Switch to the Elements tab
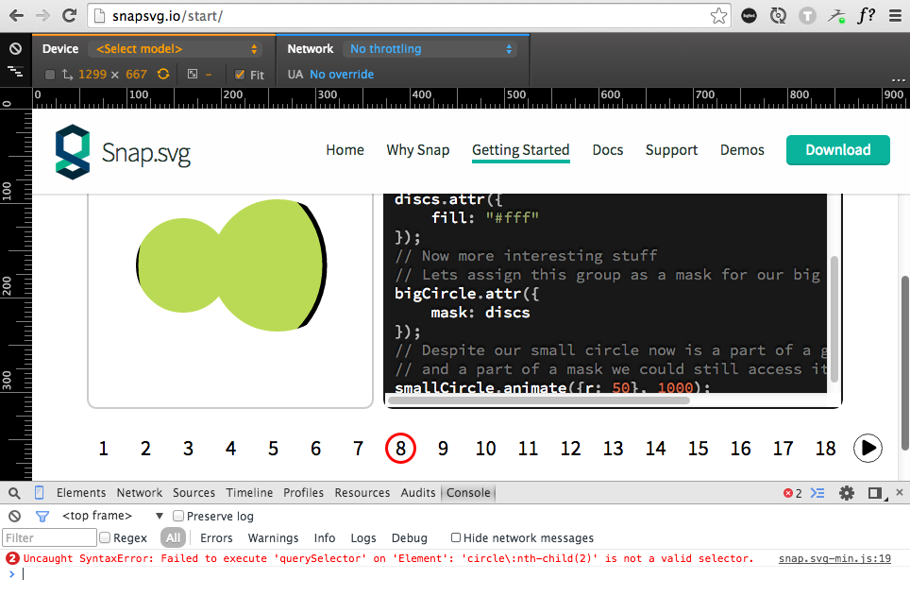Screen dimensions: 910x596 (81, 493)
